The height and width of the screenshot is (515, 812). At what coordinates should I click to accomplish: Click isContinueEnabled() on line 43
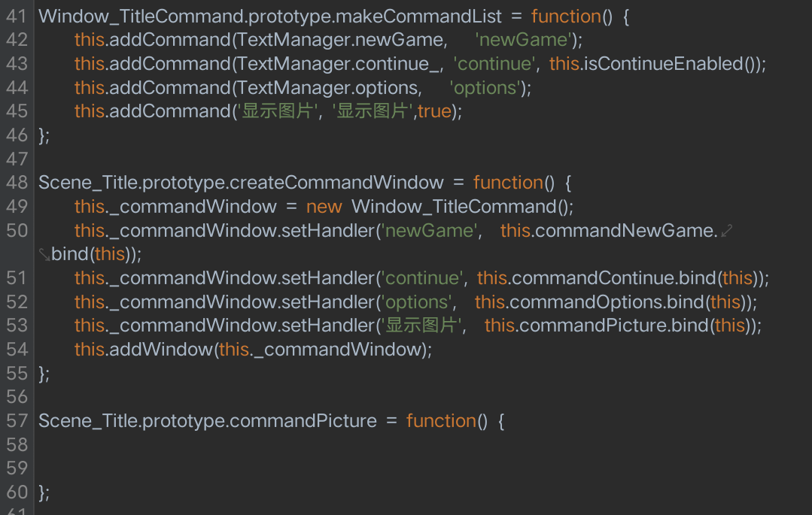(x=670, y=64)
